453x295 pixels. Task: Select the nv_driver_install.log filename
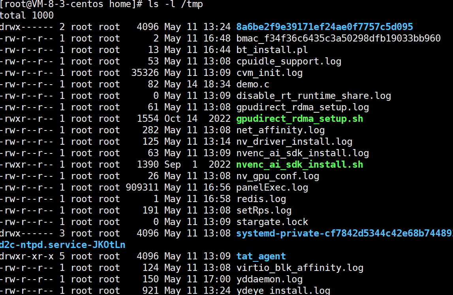[294, 142]
